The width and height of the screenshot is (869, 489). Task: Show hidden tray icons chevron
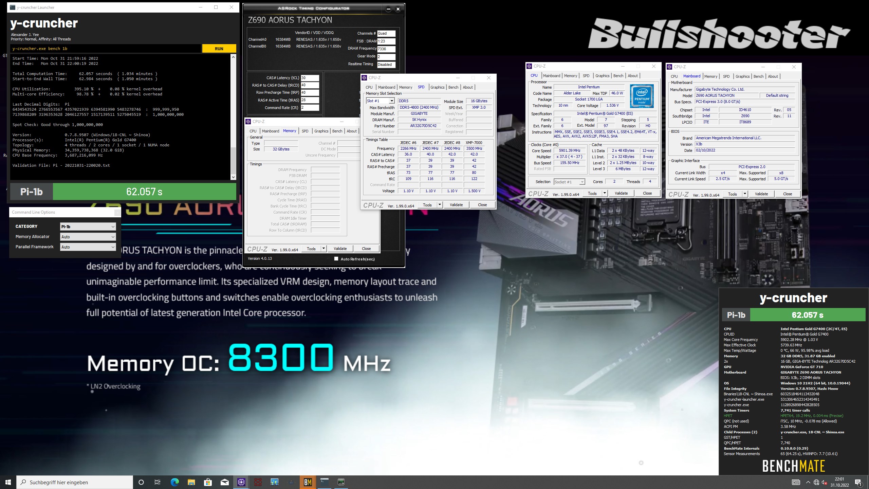click(808, 482)
